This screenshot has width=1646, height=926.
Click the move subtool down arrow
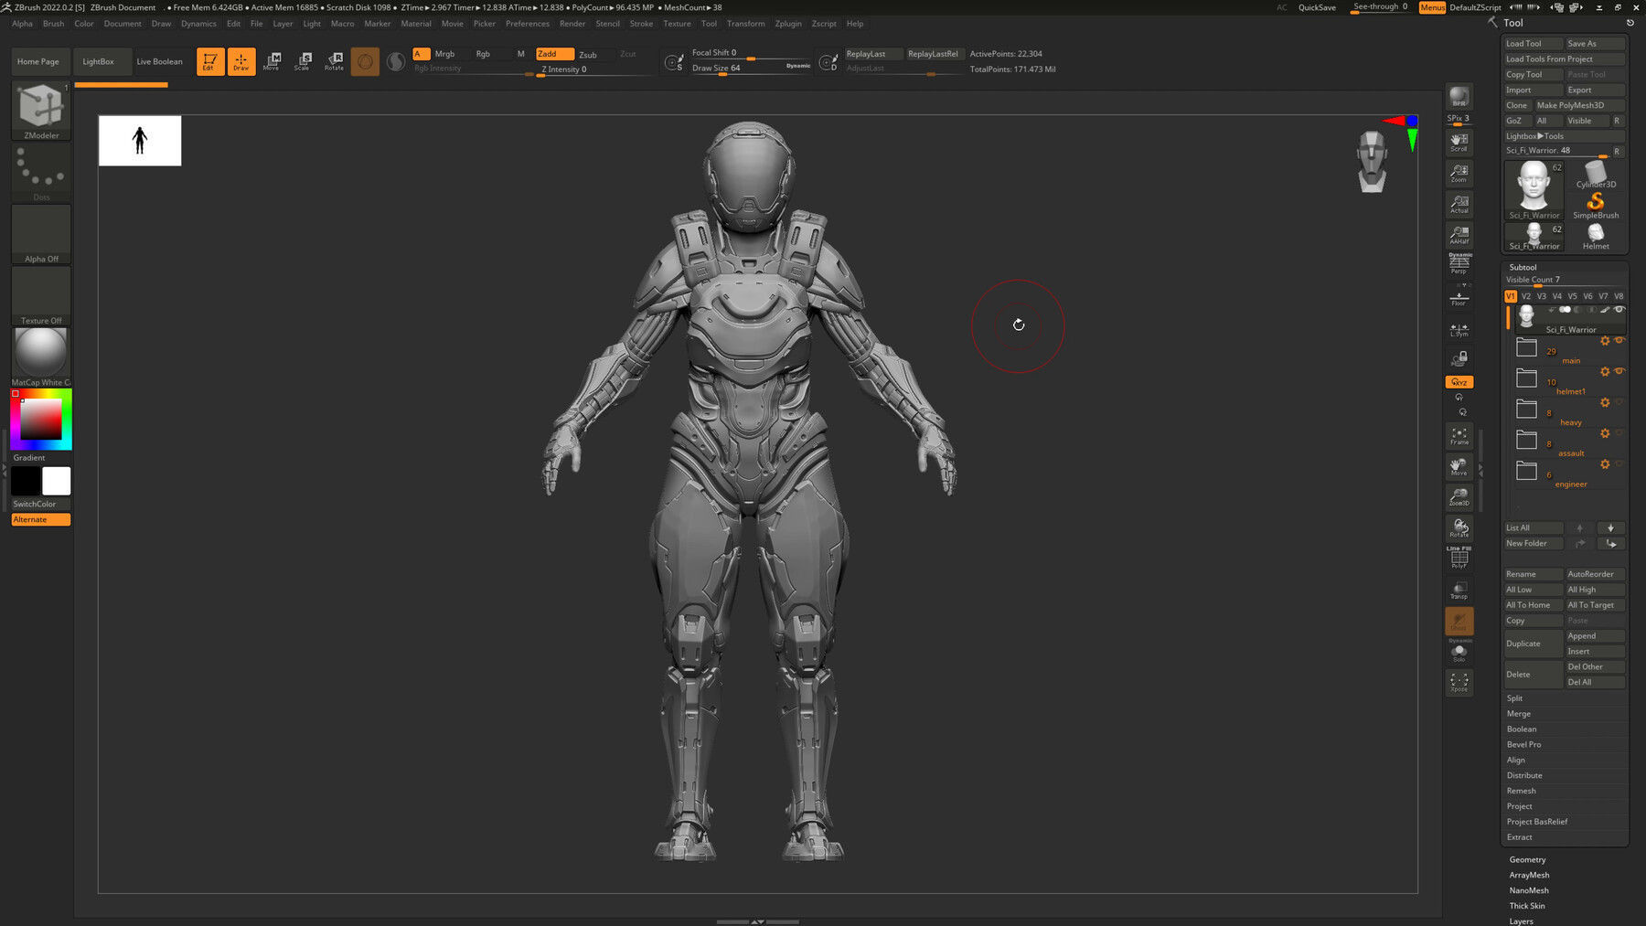pos(1610,527)
